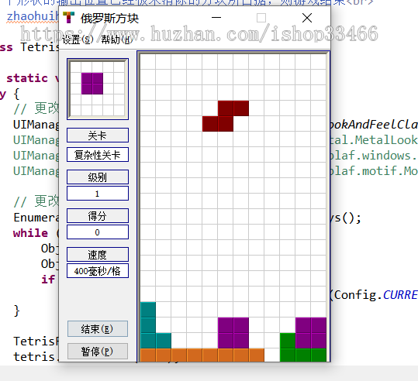Close the 俄罗斯方块 window
Image resolution: width=418 pixels, height=381 pixels.
pos(307,18)
